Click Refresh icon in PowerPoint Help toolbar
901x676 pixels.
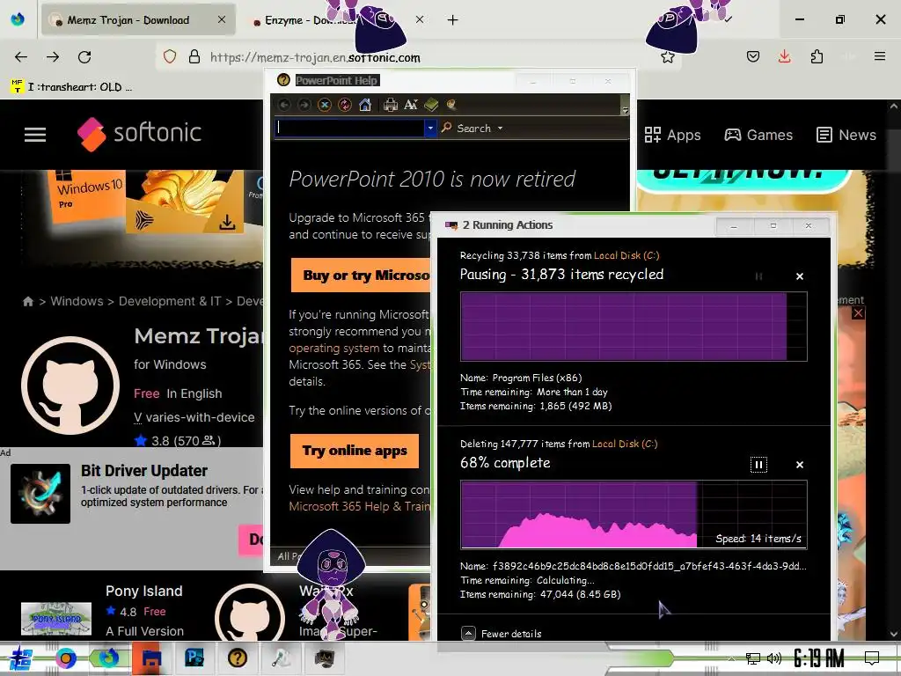345,105
